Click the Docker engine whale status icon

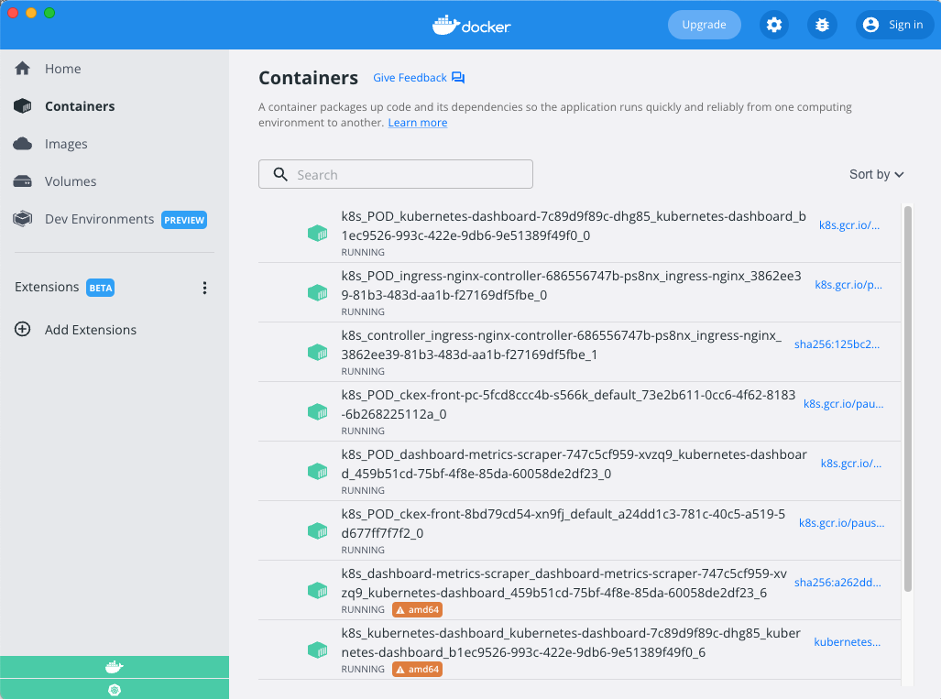click(115, 667)
